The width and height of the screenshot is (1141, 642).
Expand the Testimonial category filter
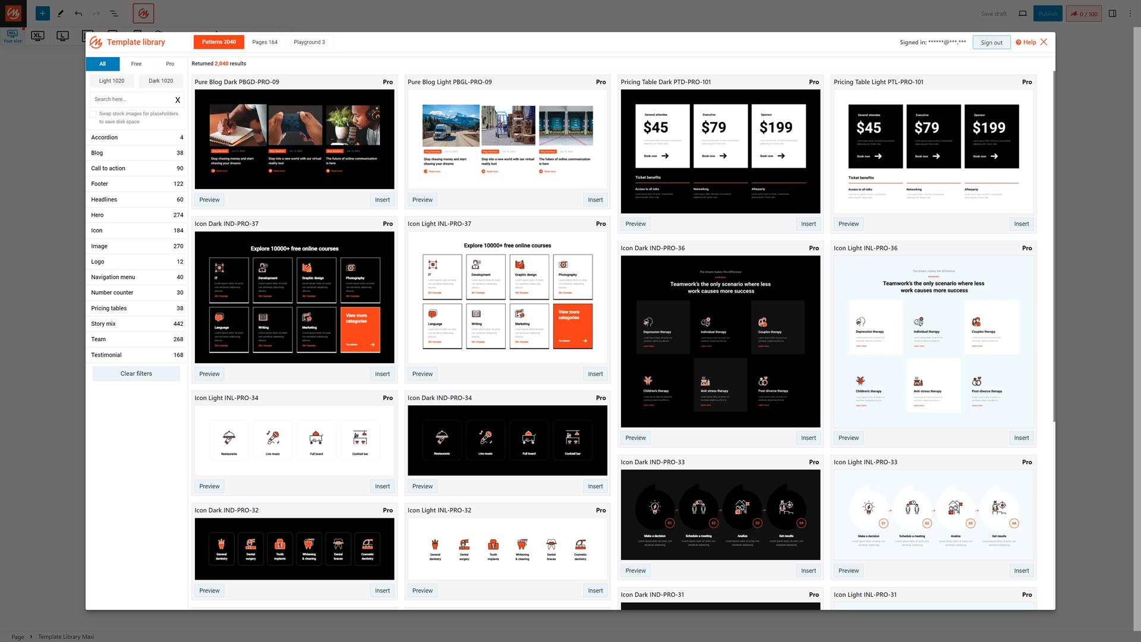[106, 354]
